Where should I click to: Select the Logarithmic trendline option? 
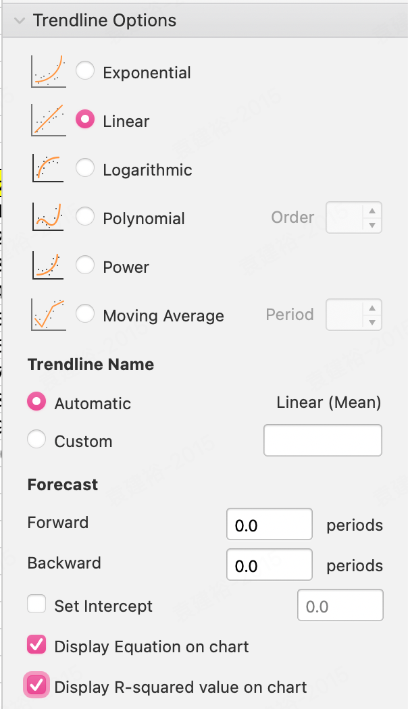click(x=85, y=168)
